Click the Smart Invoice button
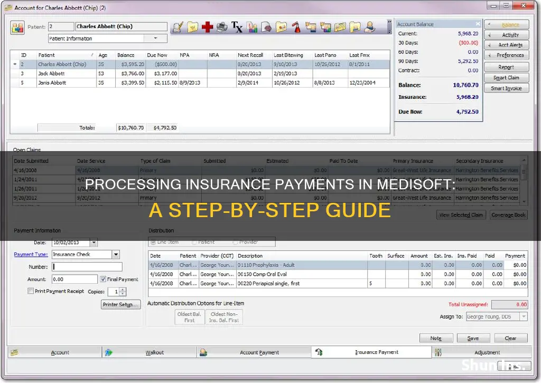541x383 pixels. (x=507, y=88)
